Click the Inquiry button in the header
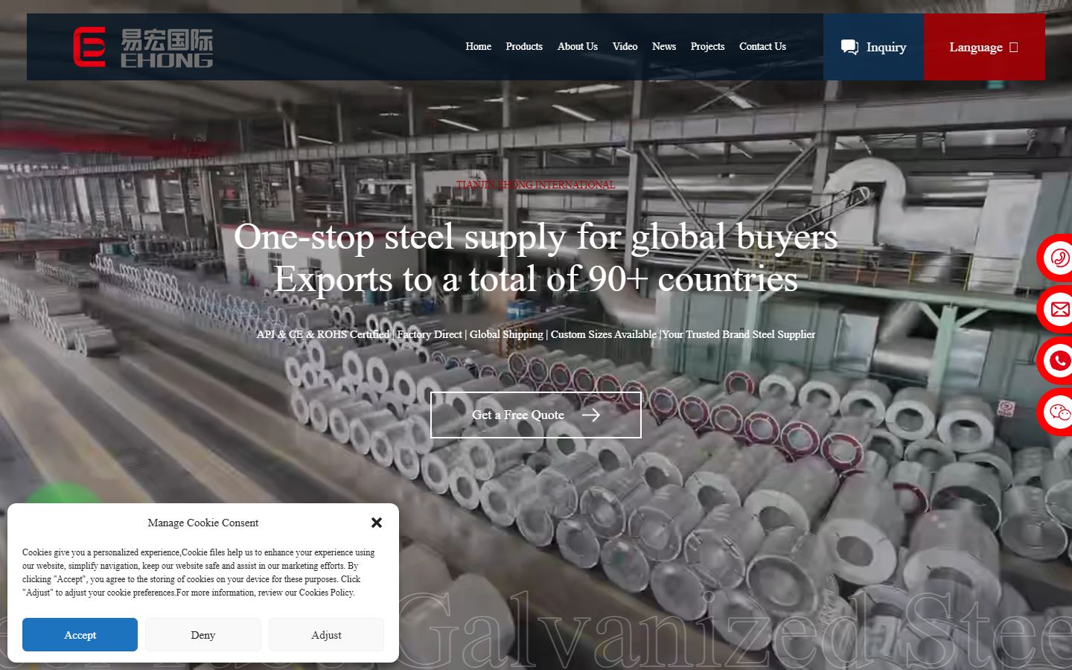Screen dimensions: 1072x670 click(873, 47)
